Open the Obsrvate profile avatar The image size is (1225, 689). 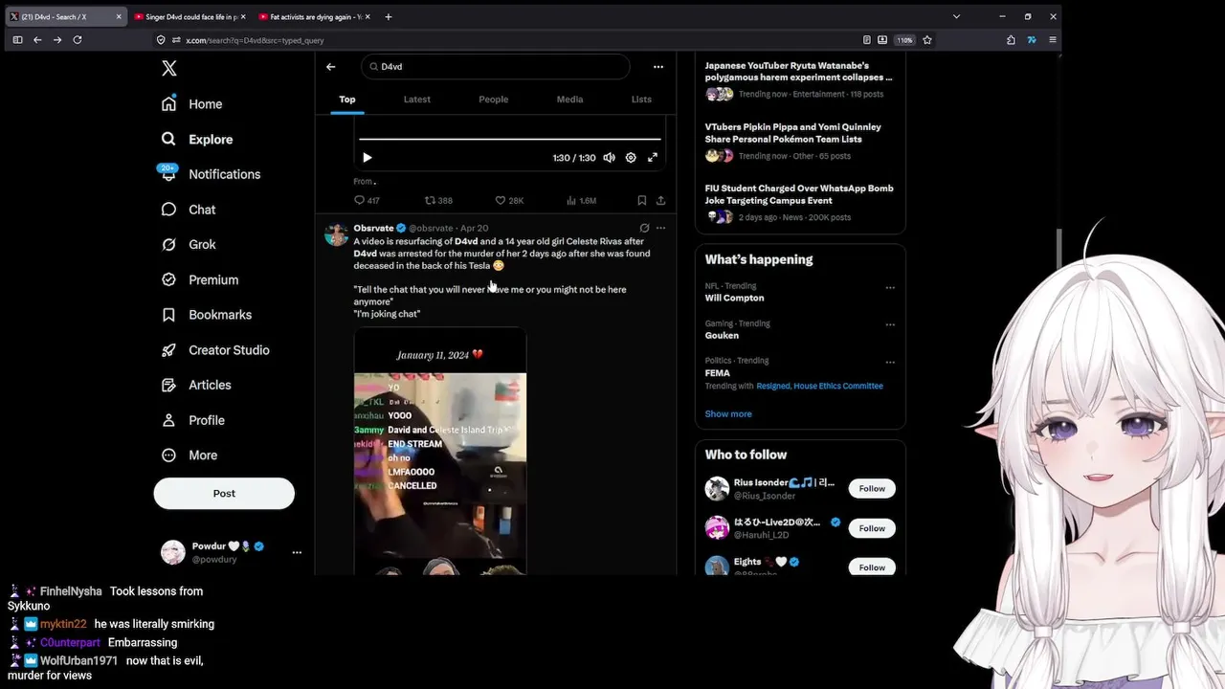(336, 235)
